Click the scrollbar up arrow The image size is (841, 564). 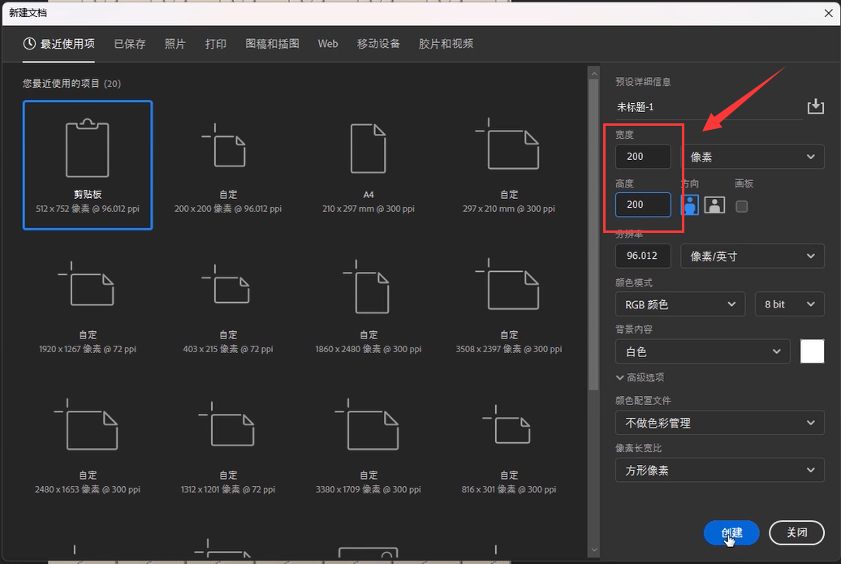point(593,73)
